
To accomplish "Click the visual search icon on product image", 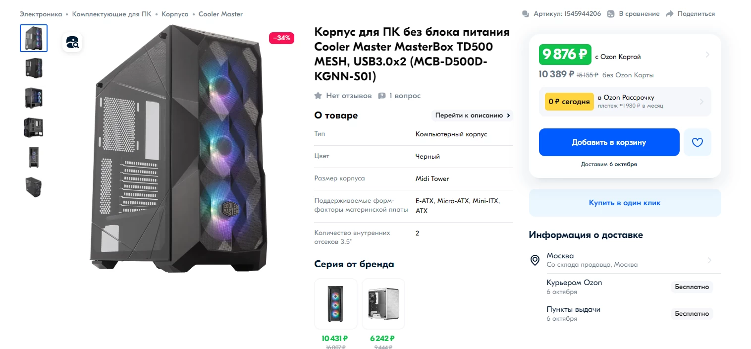I will tap(72, 42).
